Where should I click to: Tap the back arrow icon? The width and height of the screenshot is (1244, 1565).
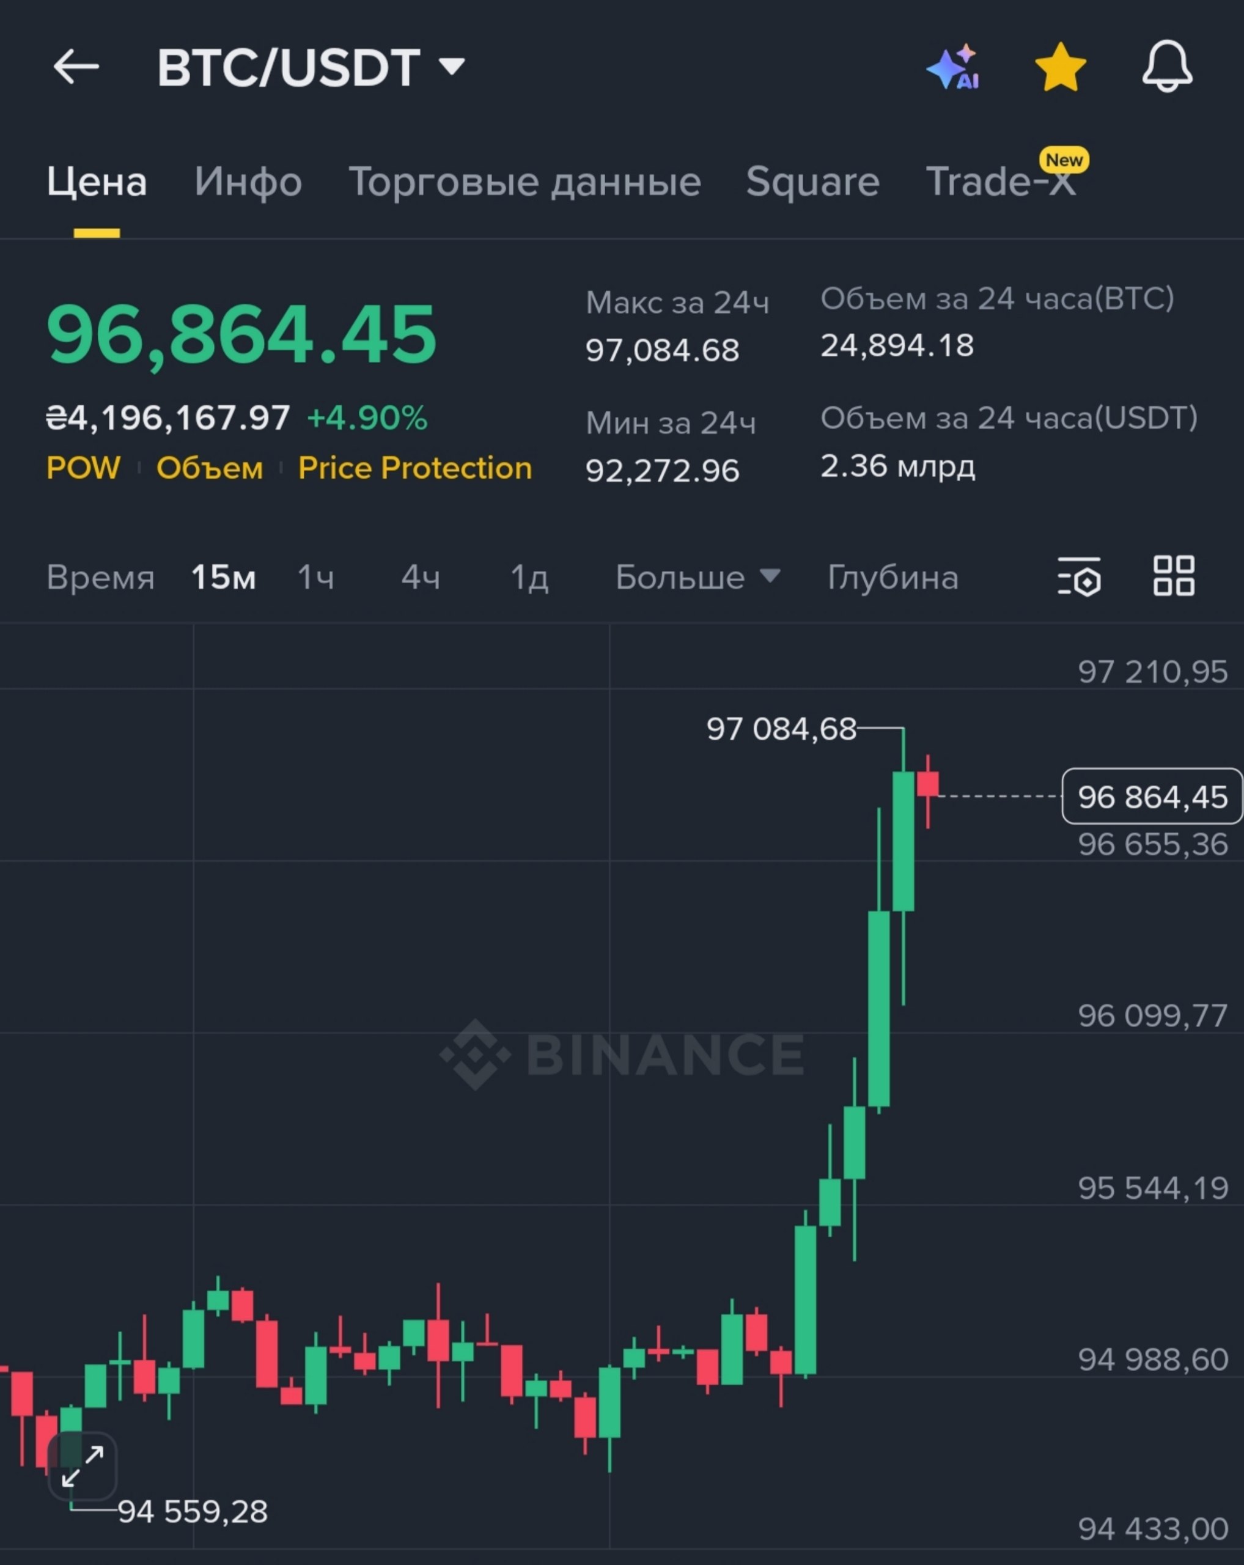[76, 67]
